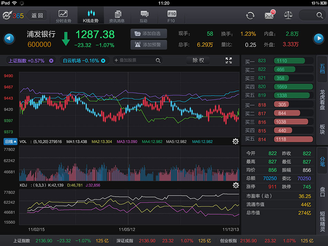Select the 短线精灵 side tab
This screenshot has height=246, width=328.
click(x=322, y=222)
